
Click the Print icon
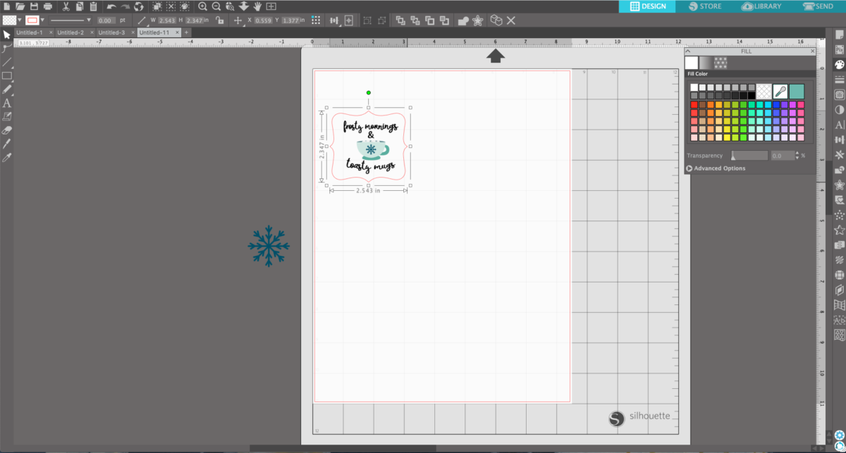(x=47, y=6)
